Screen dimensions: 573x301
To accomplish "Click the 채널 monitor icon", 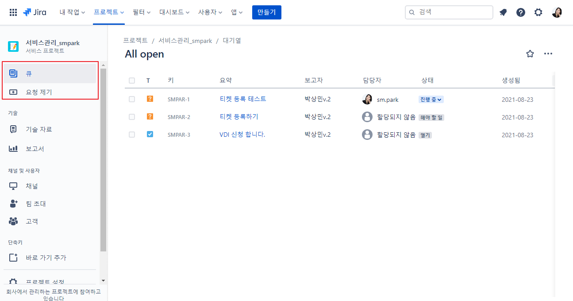I will tap(13, 186).
